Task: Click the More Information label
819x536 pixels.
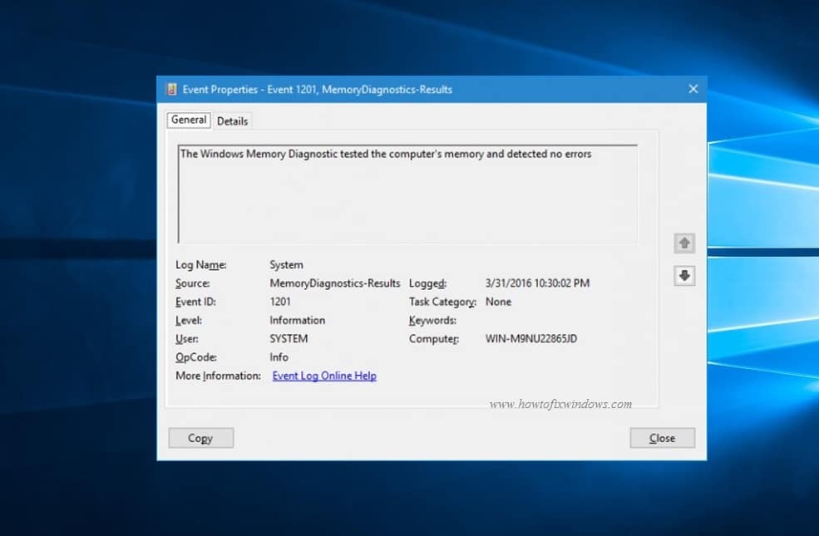Action: click(219, 376)
